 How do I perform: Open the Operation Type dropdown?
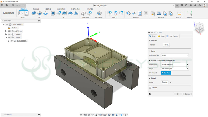click(175, 55)
